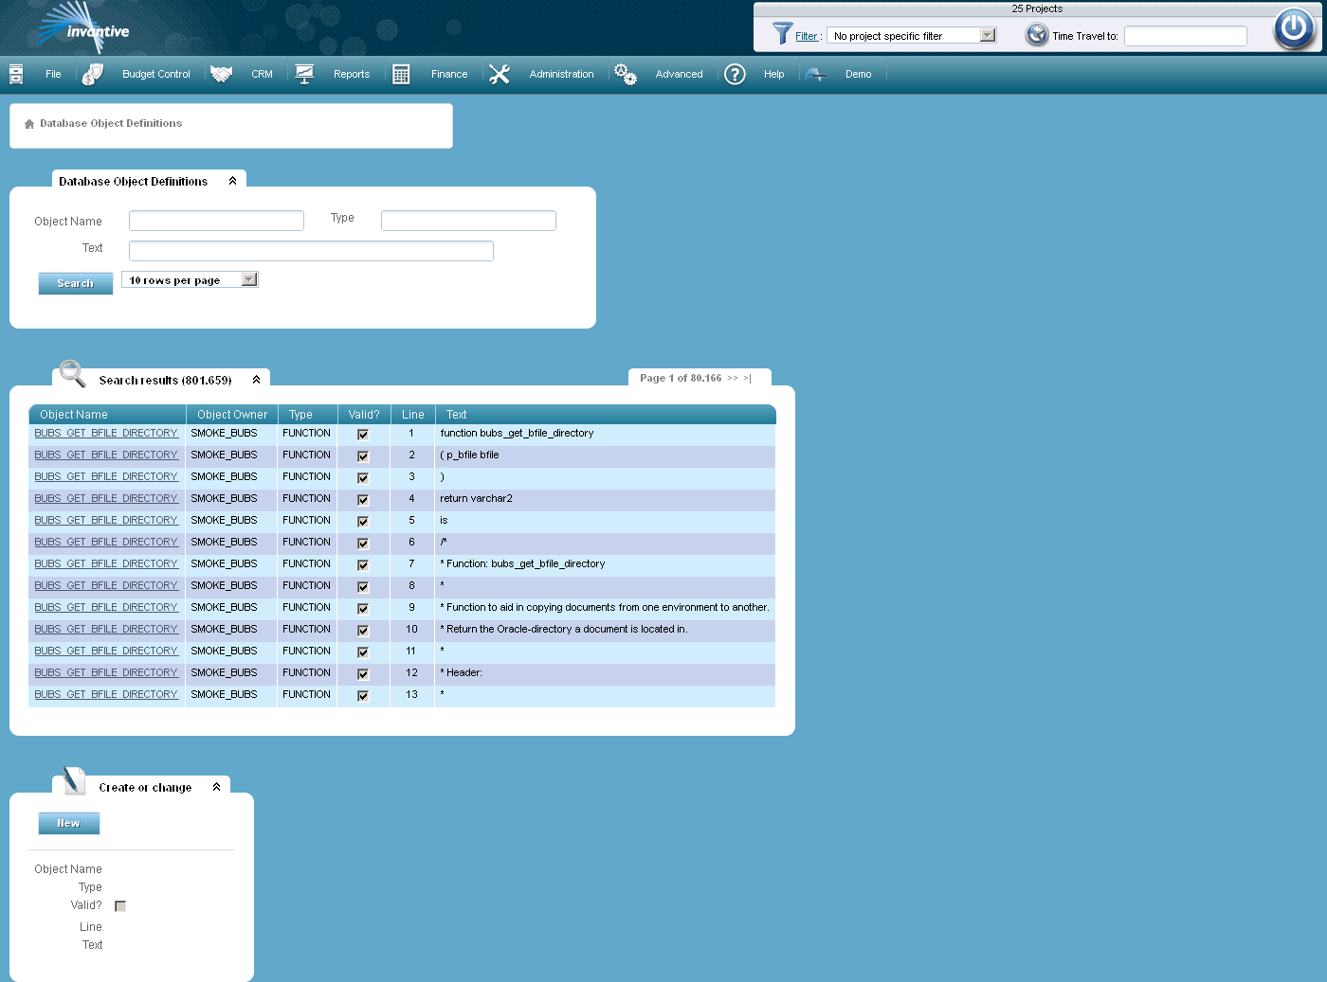The width and height of the screenshot is (1327, 982).
Task: Click the Budget Control piggy bank icon
Action: point(92,73)
